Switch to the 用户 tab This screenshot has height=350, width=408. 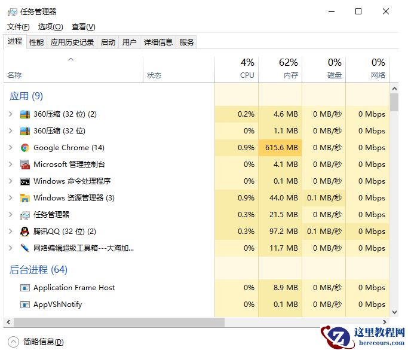tap(129, 42)
